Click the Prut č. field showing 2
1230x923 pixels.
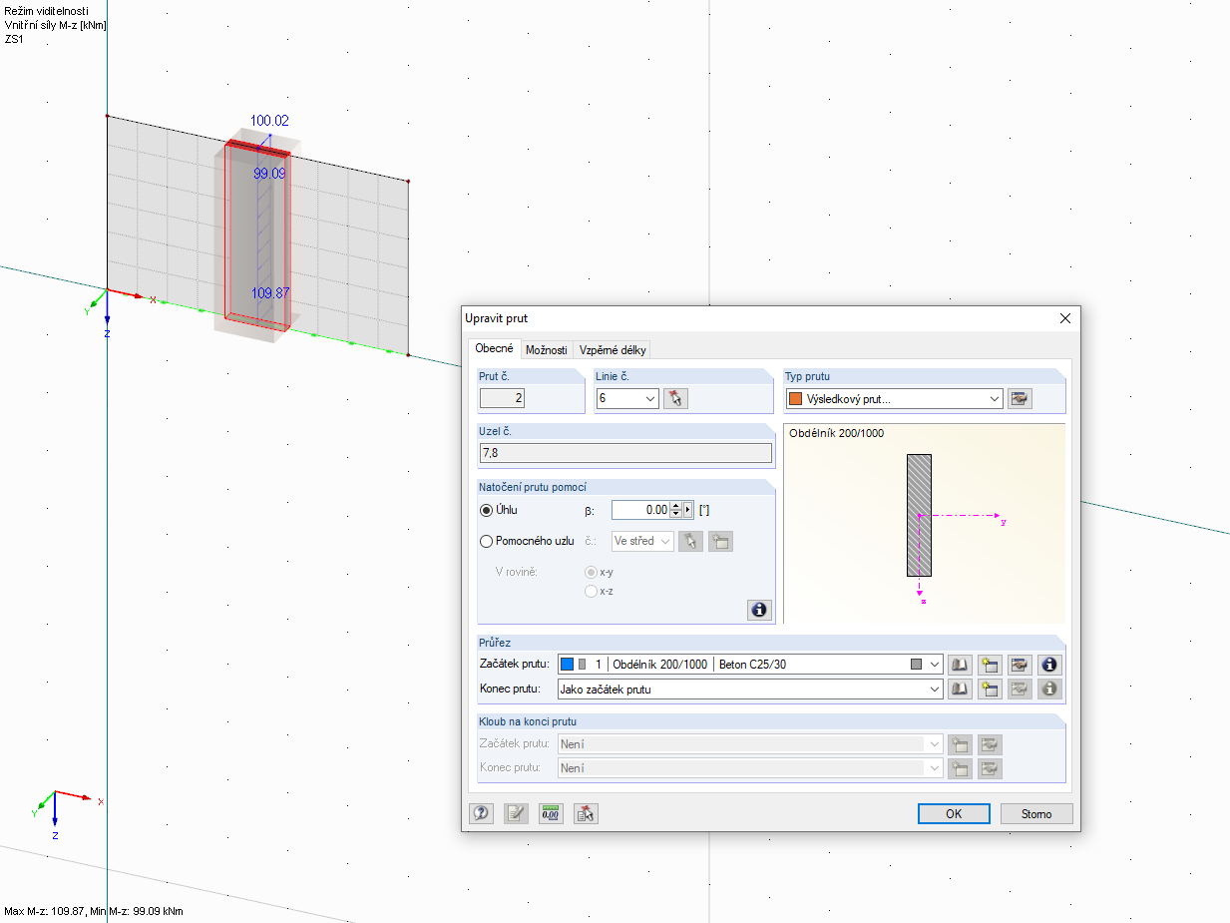502,398
